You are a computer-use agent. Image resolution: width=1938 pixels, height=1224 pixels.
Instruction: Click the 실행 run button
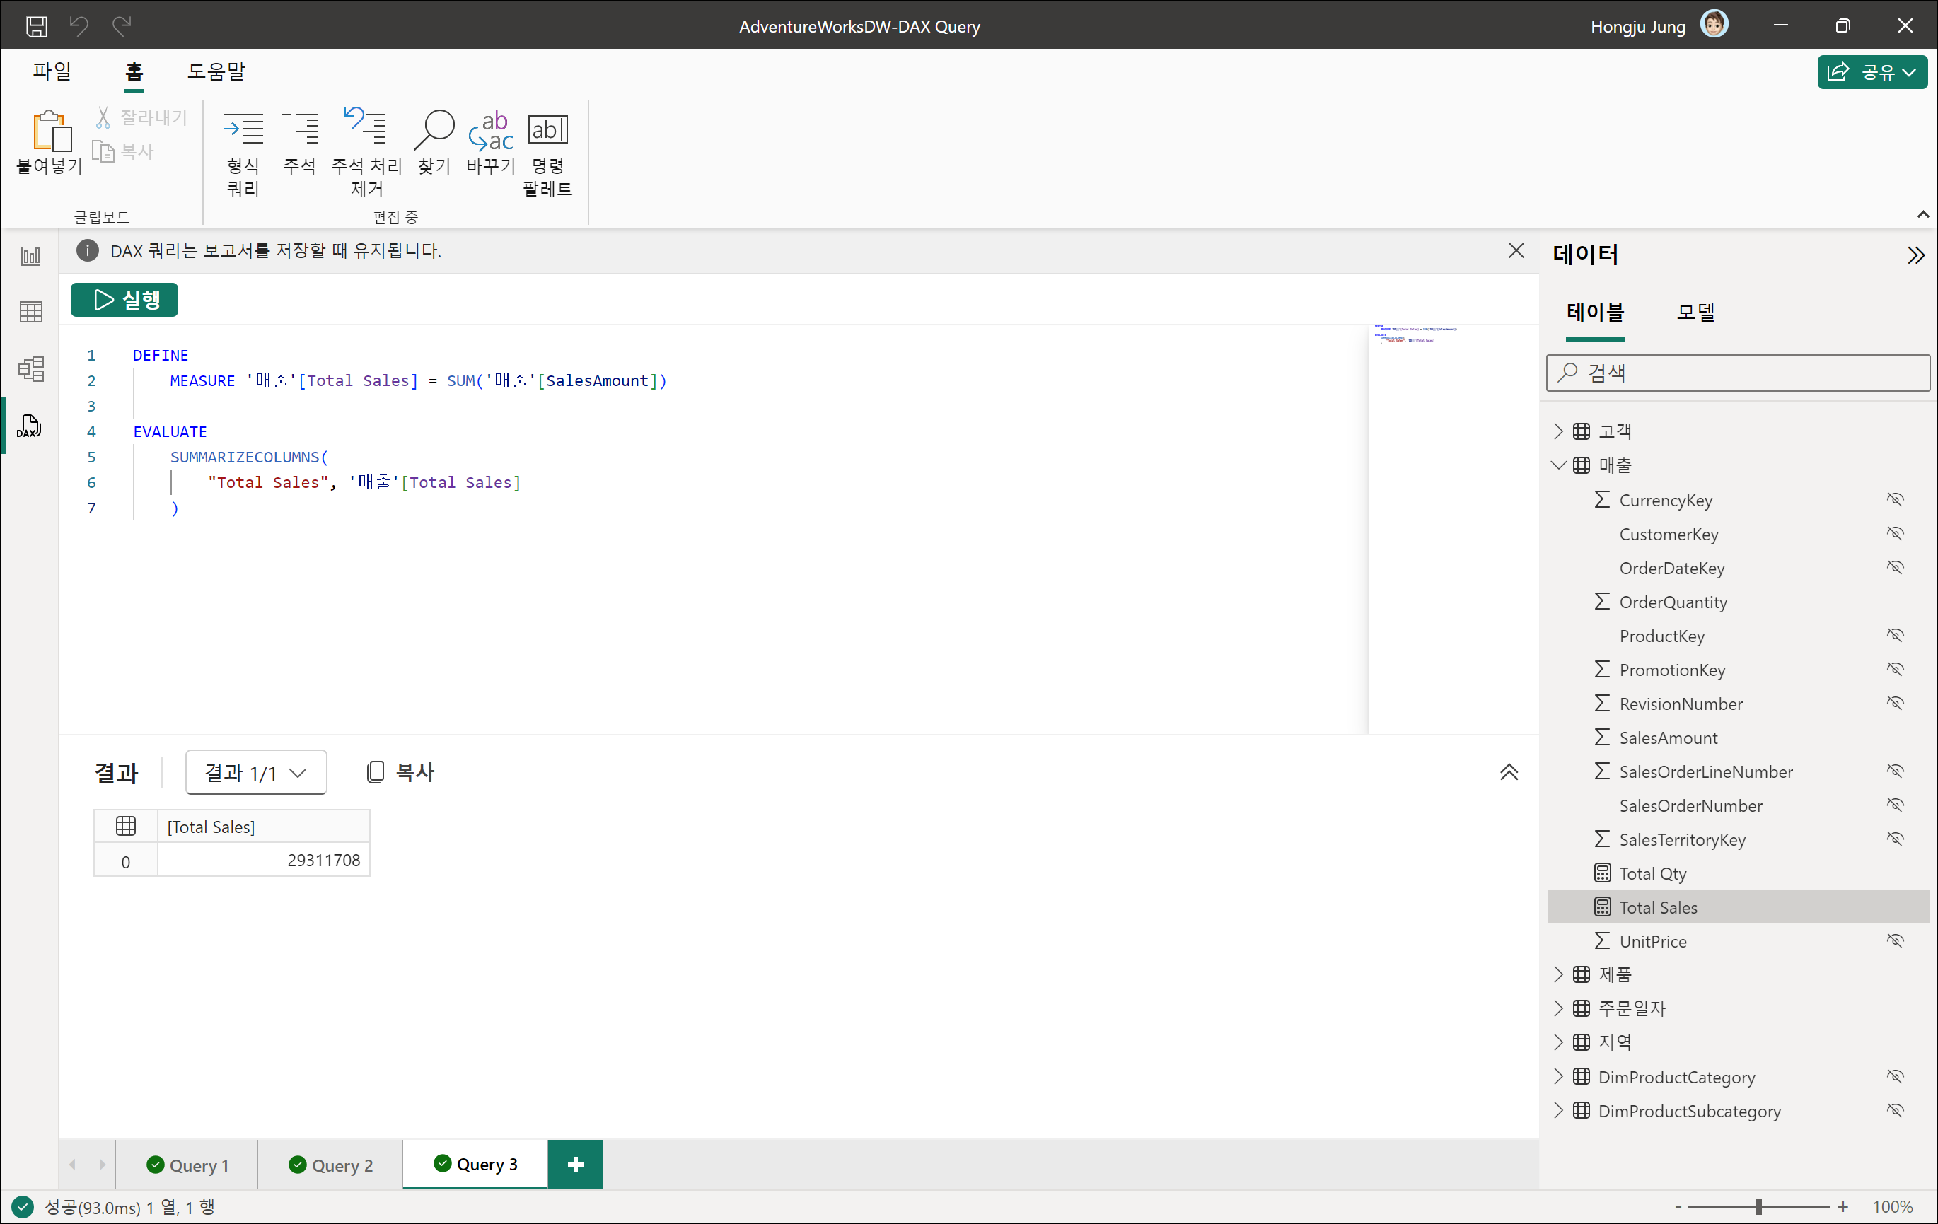[x=124, y=300]
